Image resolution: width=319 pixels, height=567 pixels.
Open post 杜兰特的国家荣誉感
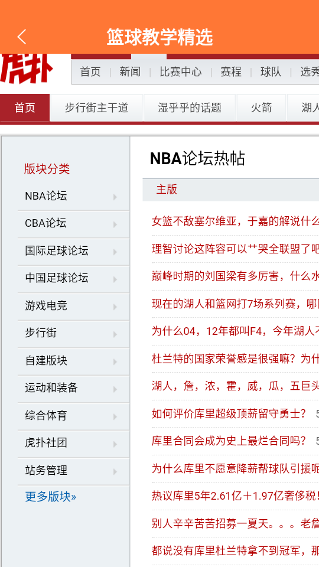tap(235, 359)
